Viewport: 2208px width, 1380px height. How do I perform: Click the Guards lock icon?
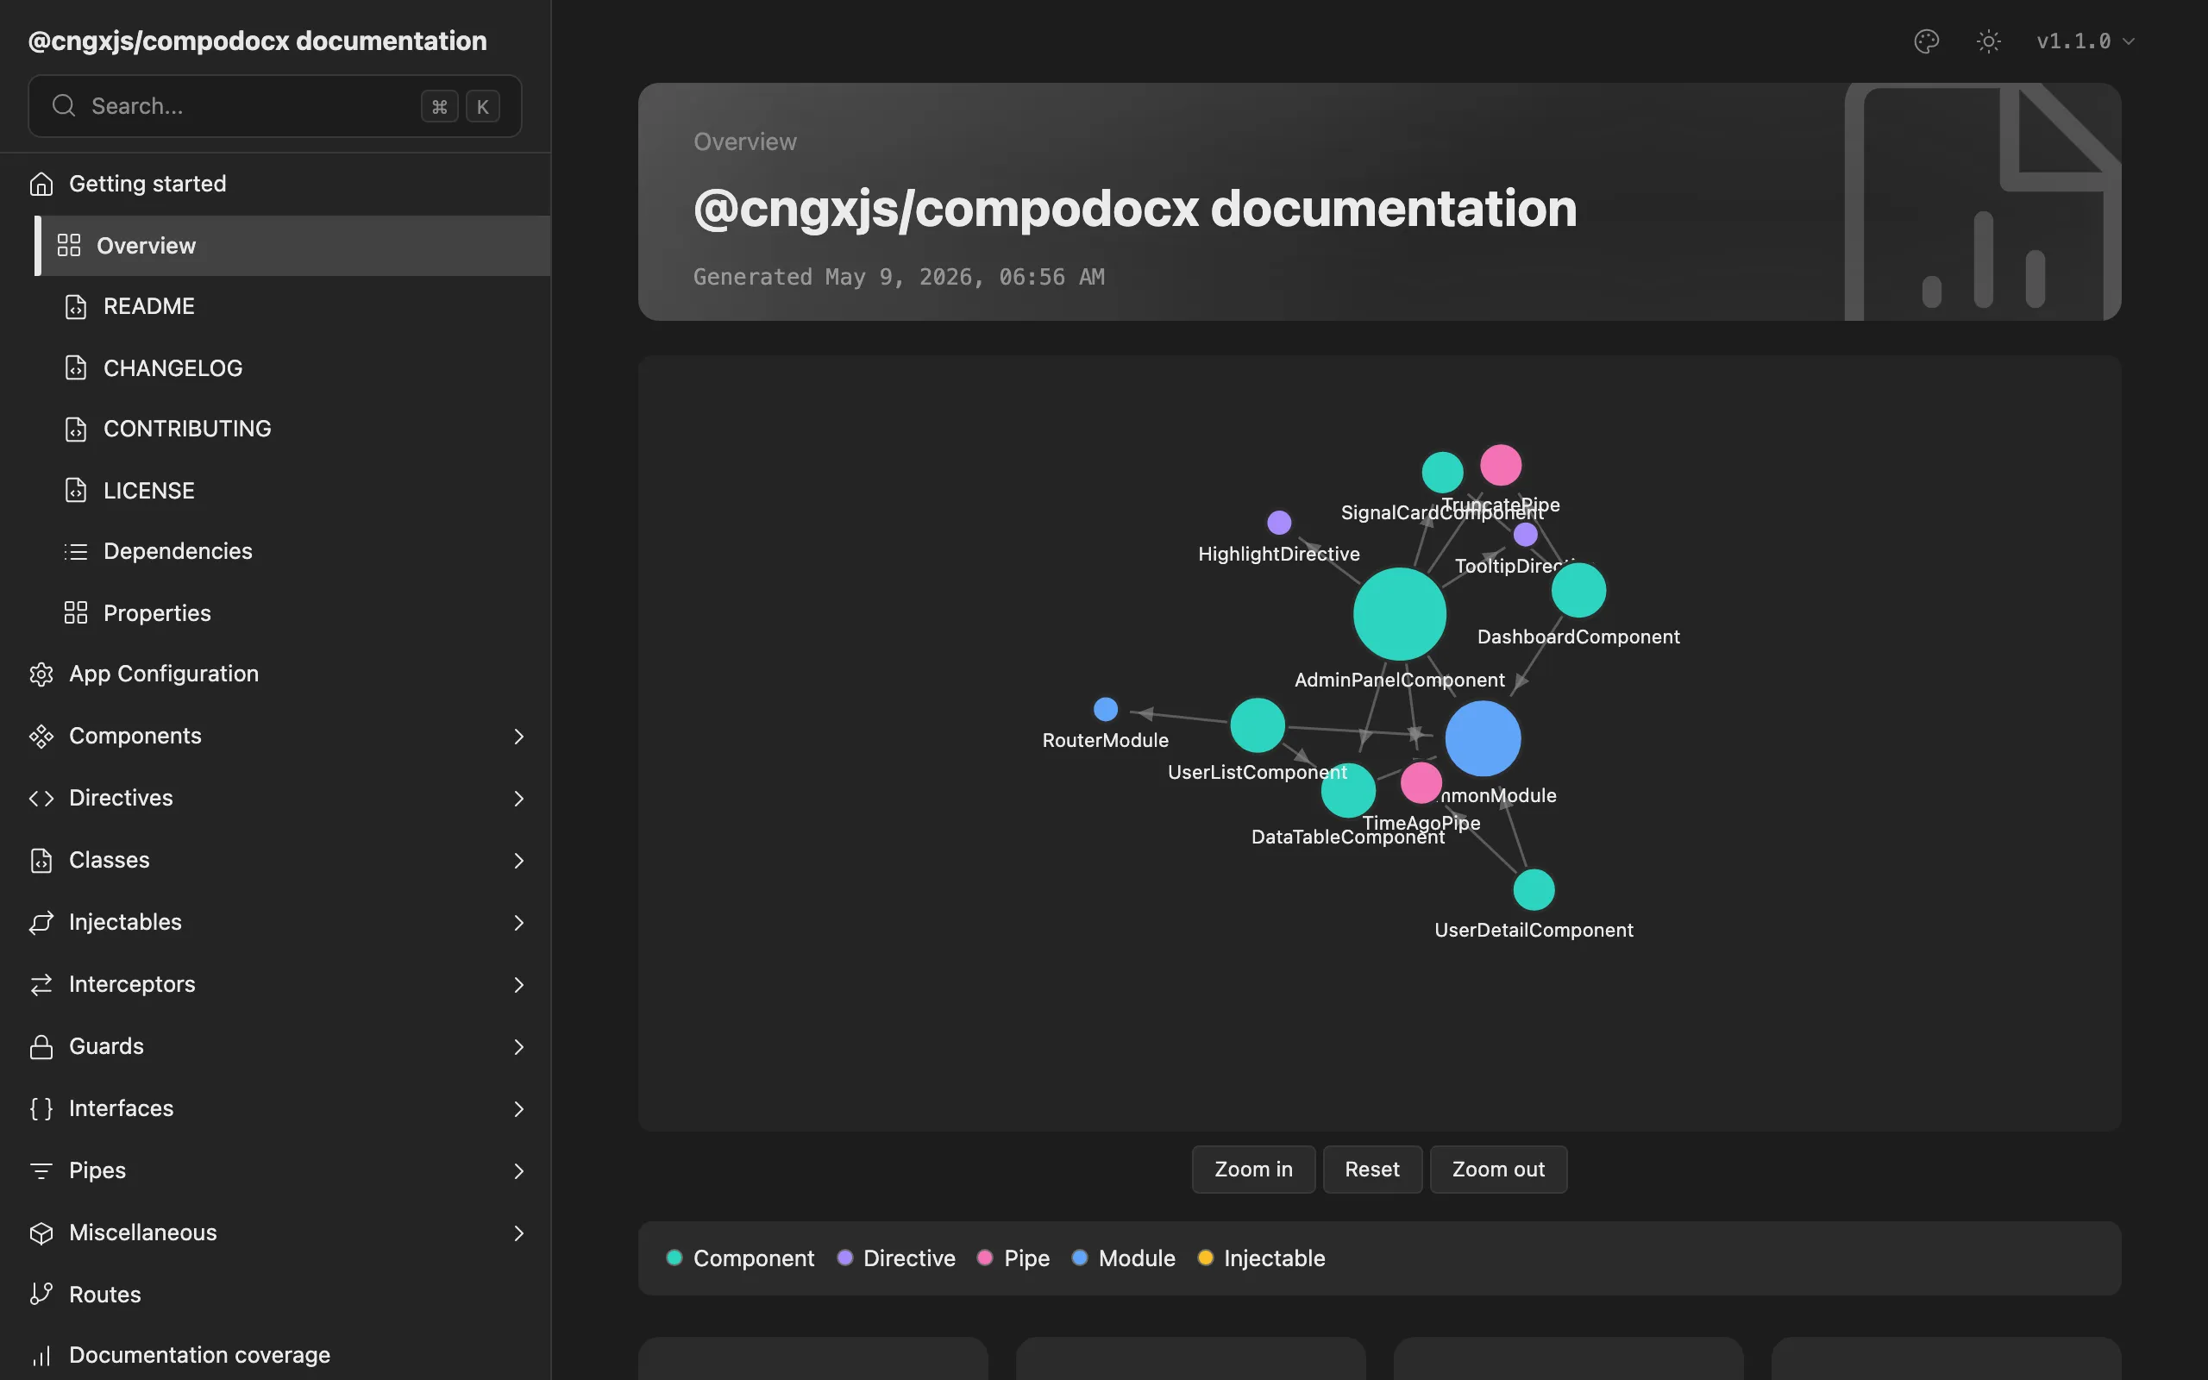pyautogui.click(x=41, y=1046)
